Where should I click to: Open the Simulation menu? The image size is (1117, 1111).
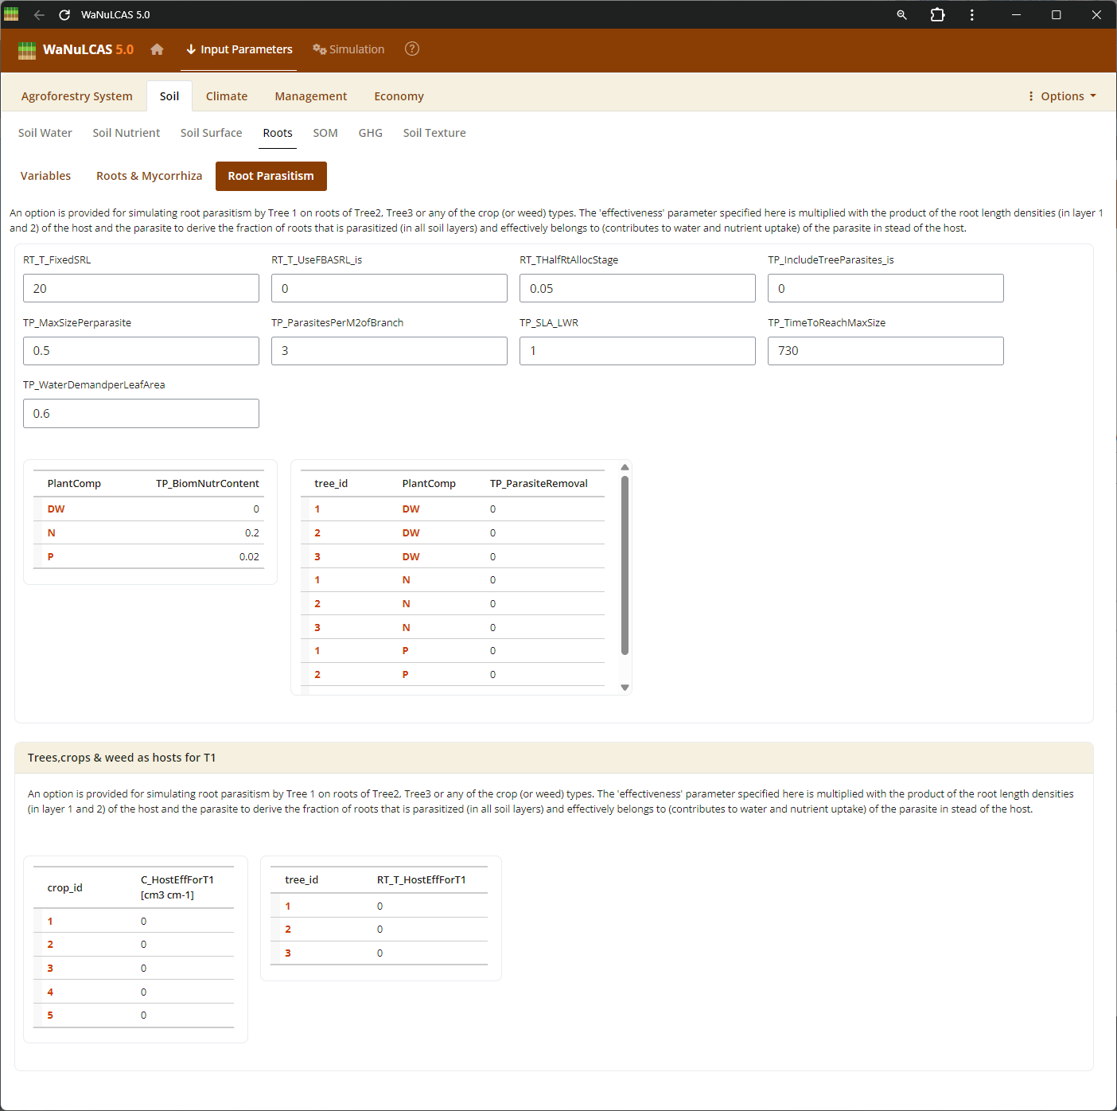(x=348, y=49)
